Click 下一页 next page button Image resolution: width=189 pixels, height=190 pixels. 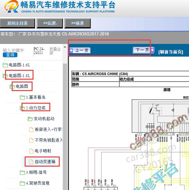(x=143, y=50)
